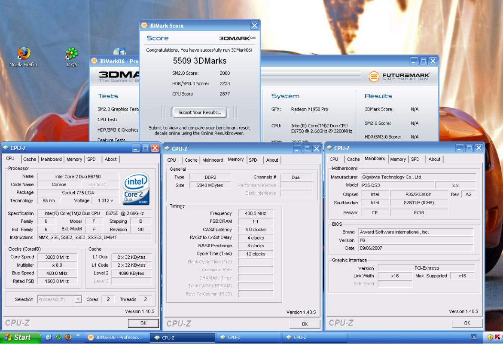The height and width of the screenshot is (344, 503).
Task: Close the 3DMark06 main window
Action: [x=433, y=61]
